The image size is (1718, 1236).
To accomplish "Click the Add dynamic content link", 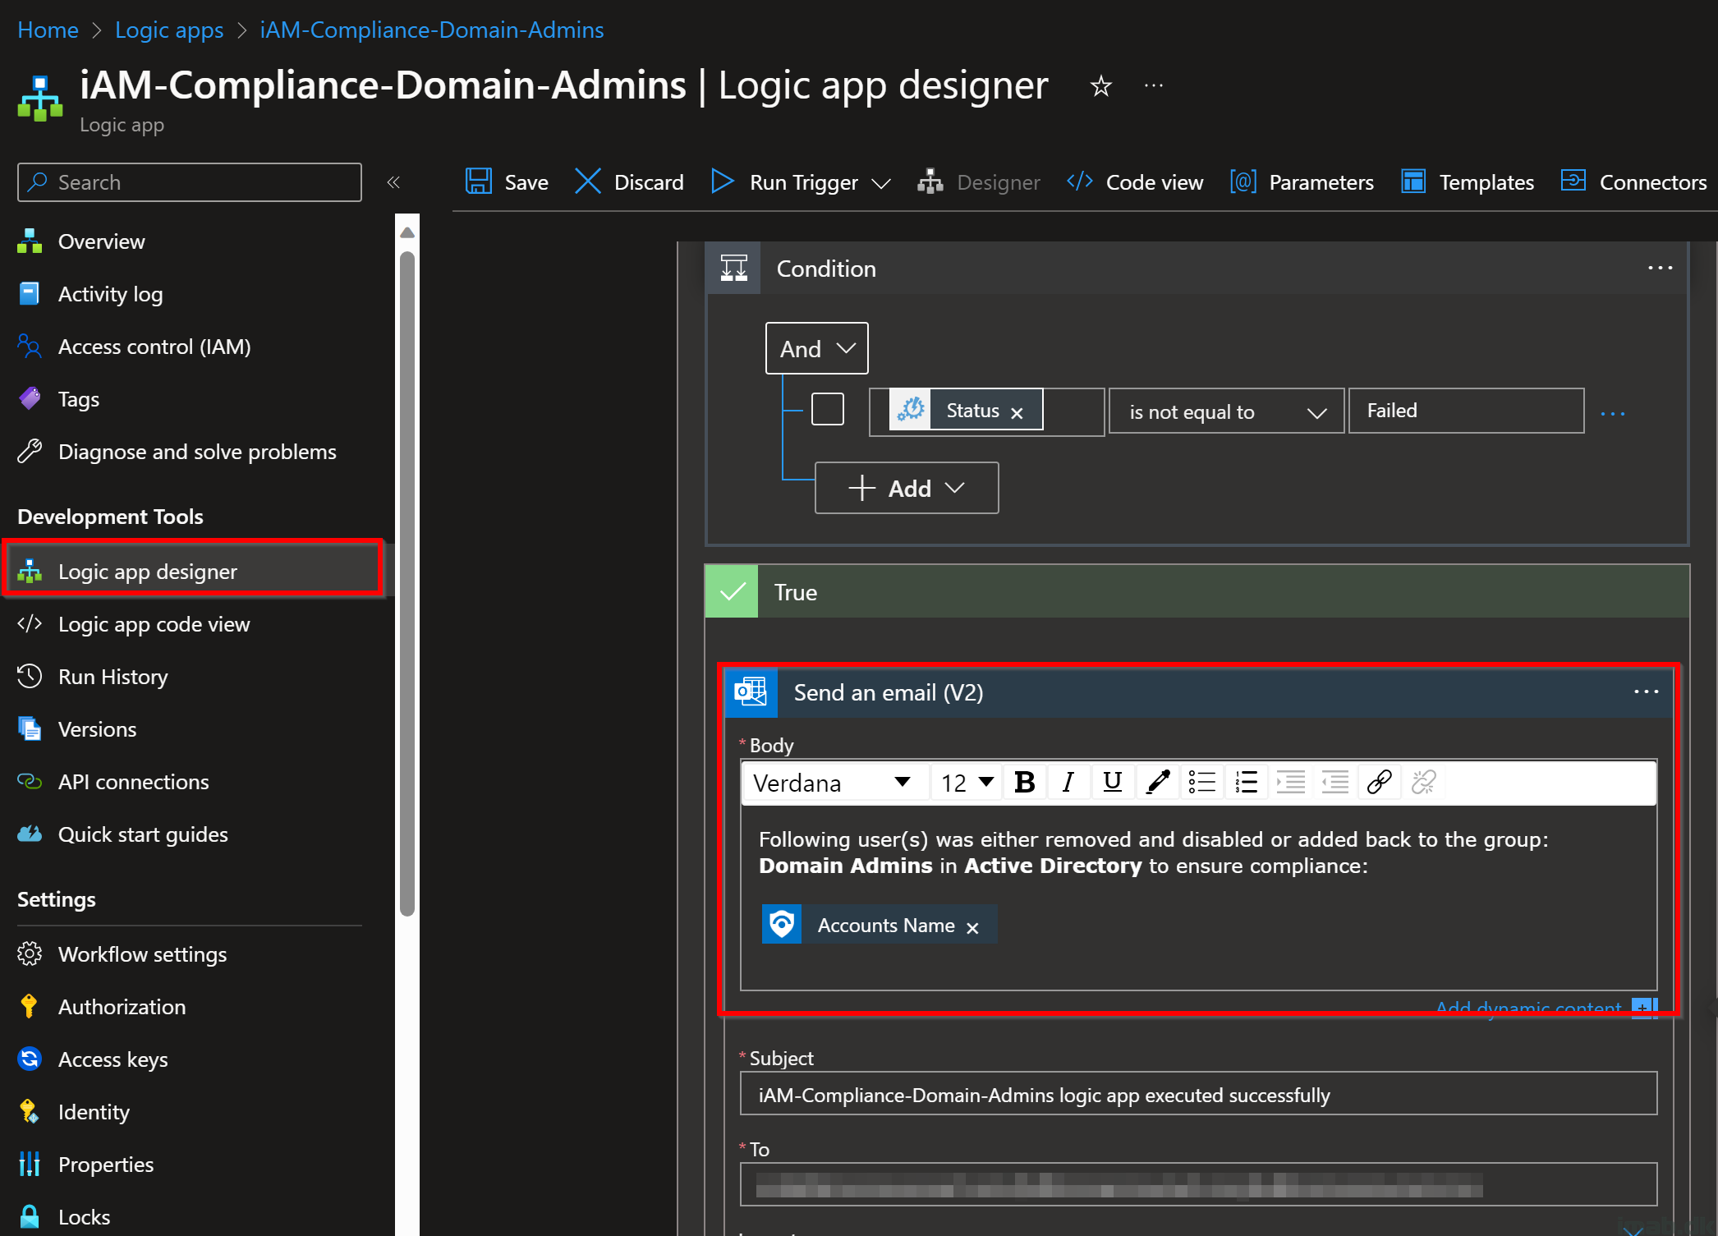I will (x=1528, y=1007).
